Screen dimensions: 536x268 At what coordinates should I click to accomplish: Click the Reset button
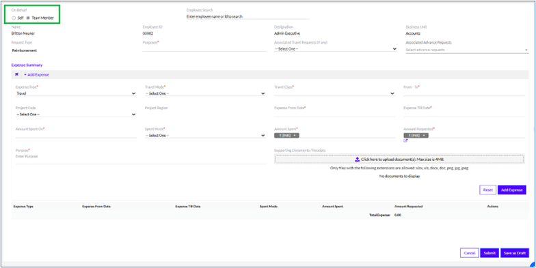pos(488,190)
